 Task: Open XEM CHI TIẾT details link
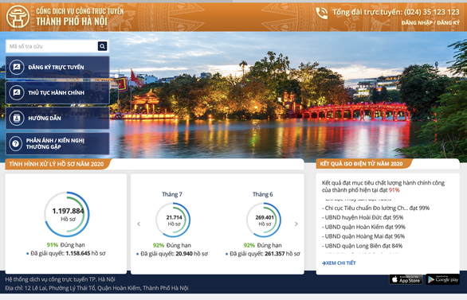(339, 263)
